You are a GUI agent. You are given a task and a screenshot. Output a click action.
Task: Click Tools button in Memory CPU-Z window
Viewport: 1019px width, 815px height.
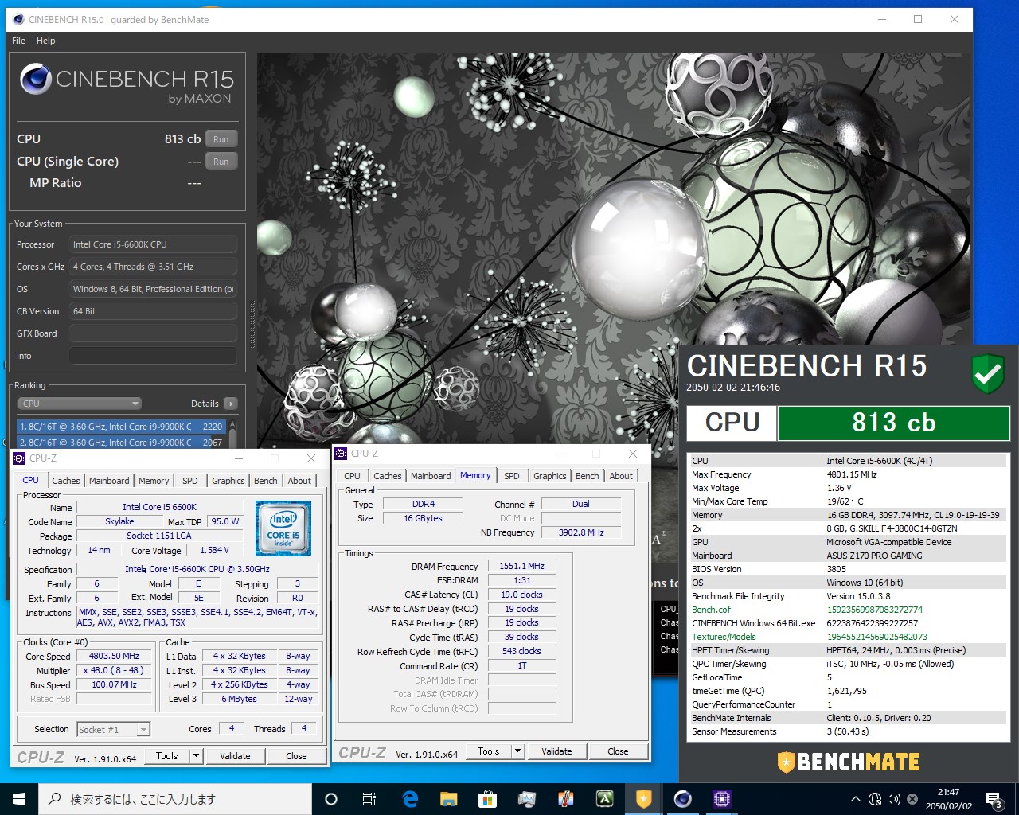(x=489, y=751)
